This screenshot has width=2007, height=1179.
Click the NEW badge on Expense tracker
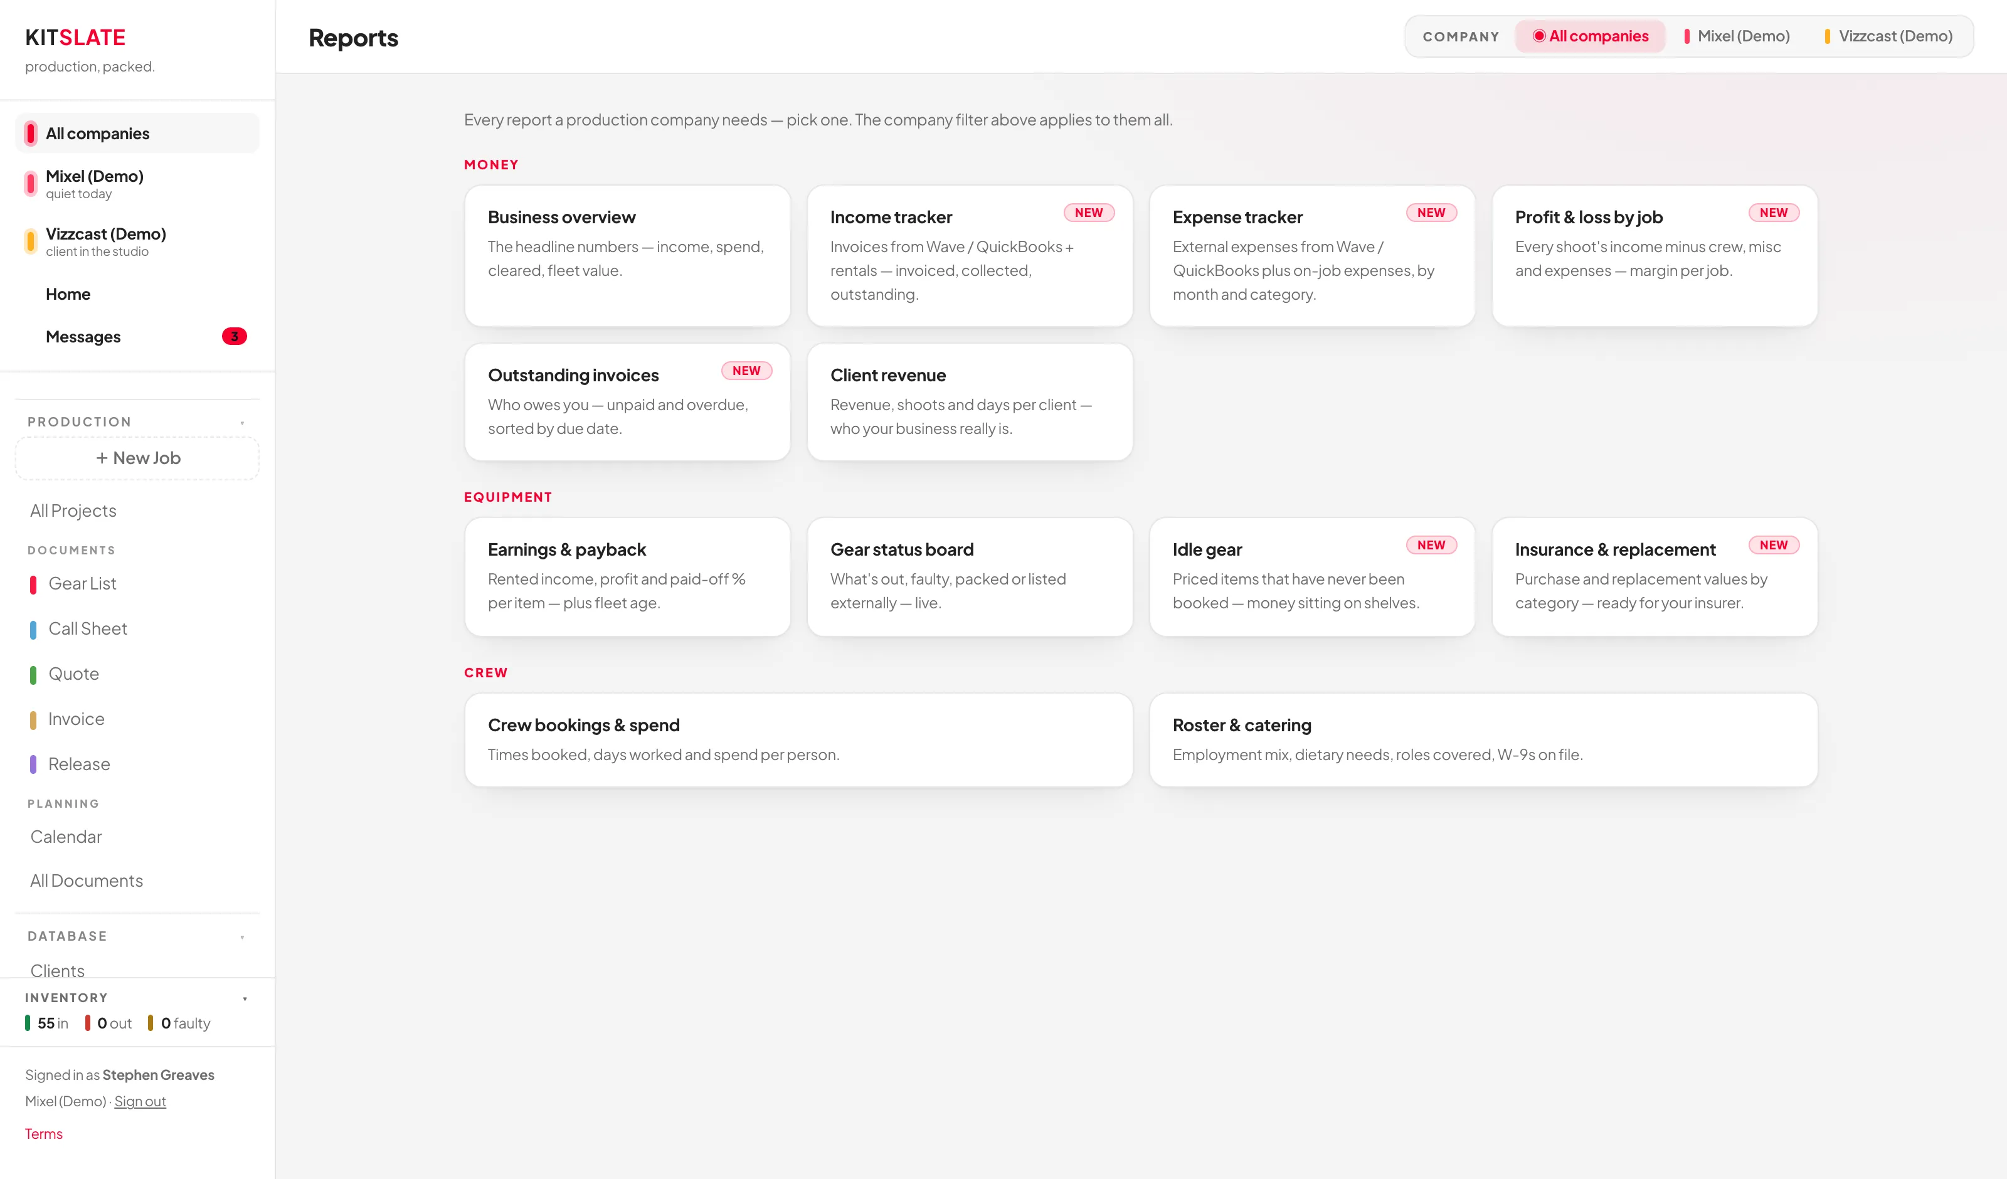(1431, 213)
